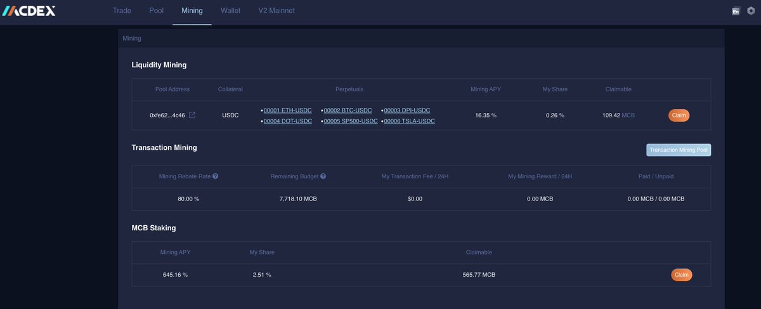The image size is (761, 309).
Task: Open the 00006 TSLA-USDC perpetual
Action: [410, 121]
